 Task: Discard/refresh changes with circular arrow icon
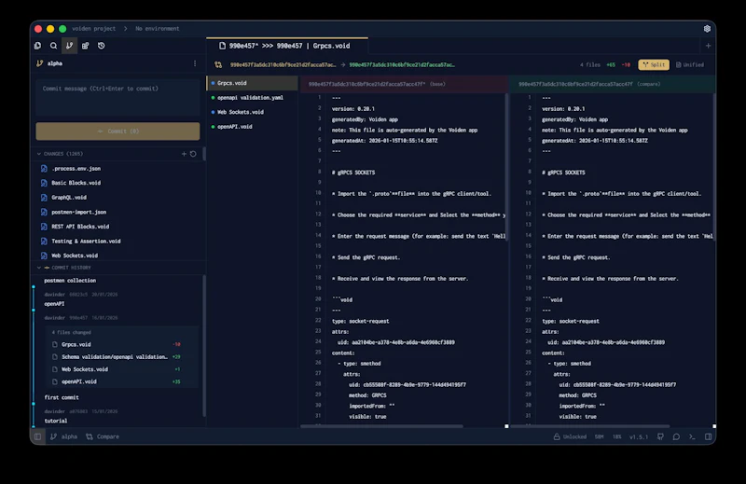pyautogui.click(x=193, y=154)
